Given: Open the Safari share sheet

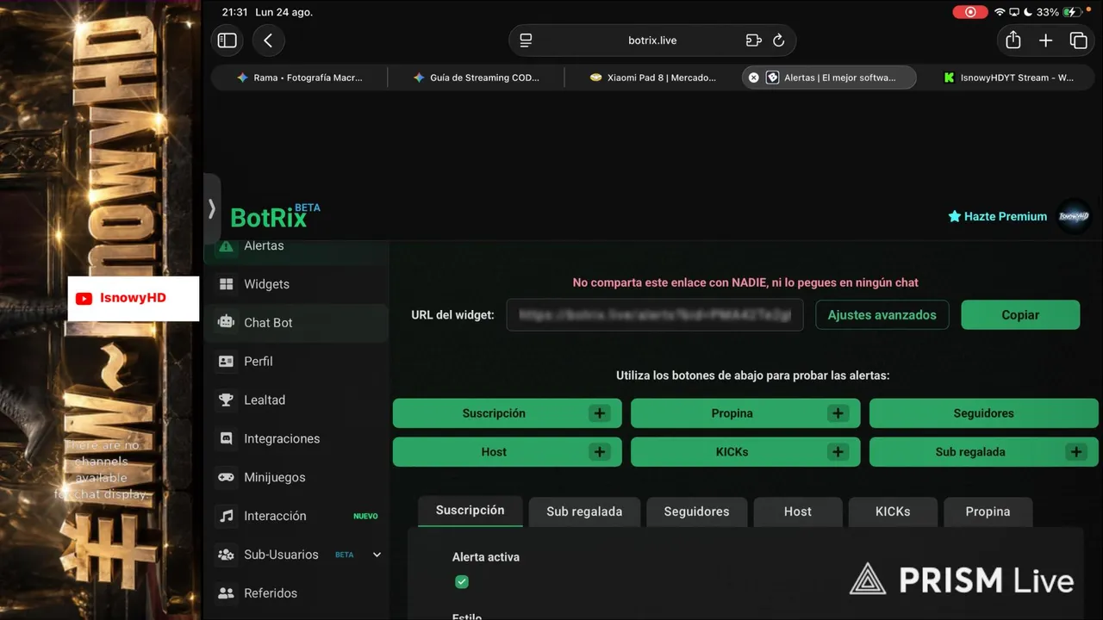Looking at the screenshot, I should [1013, 40].
